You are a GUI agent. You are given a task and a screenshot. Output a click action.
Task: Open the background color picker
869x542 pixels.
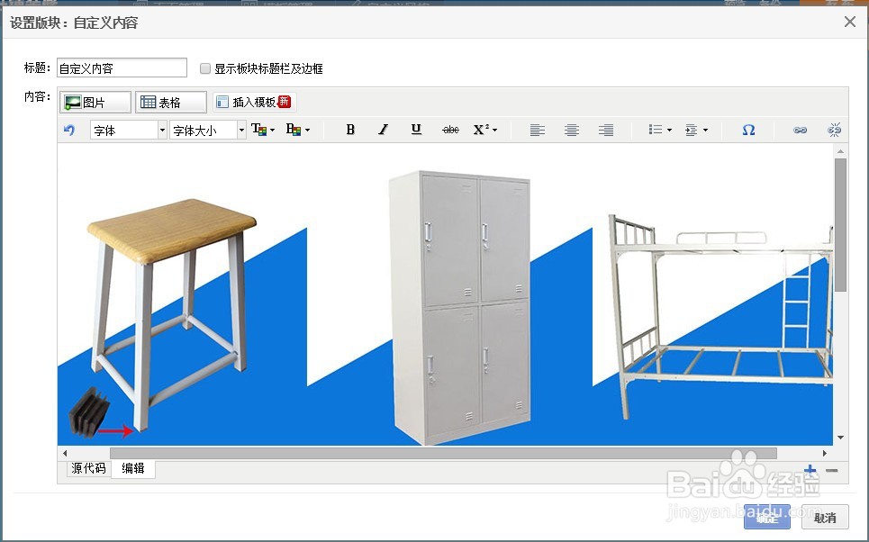[294, 130]
